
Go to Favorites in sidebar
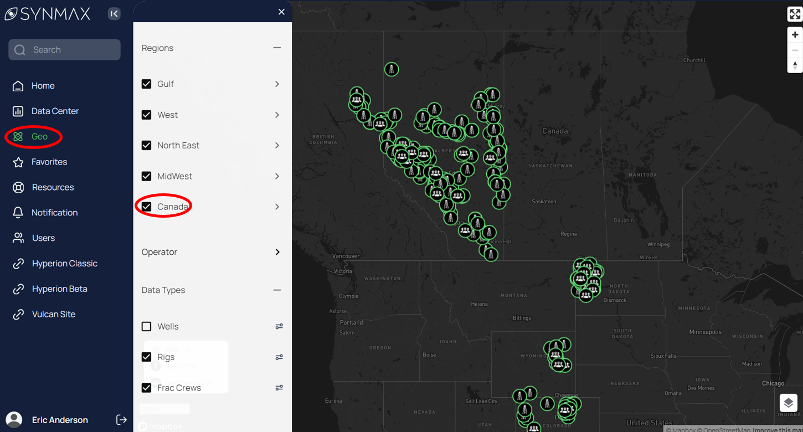pyautogui.click(x=49, y=162)
